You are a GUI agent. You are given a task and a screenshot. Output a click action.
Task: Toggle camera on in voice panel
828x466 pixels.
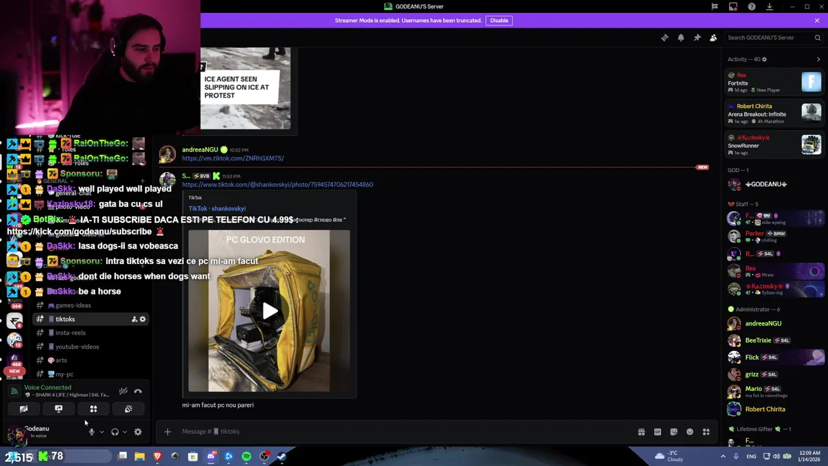[x=23, y=409]
